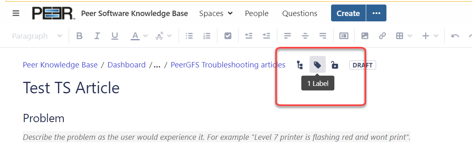The width and height of the screenshot is (472, 148).
Task: Expand the Spaces menu
Action: (216, 14)
